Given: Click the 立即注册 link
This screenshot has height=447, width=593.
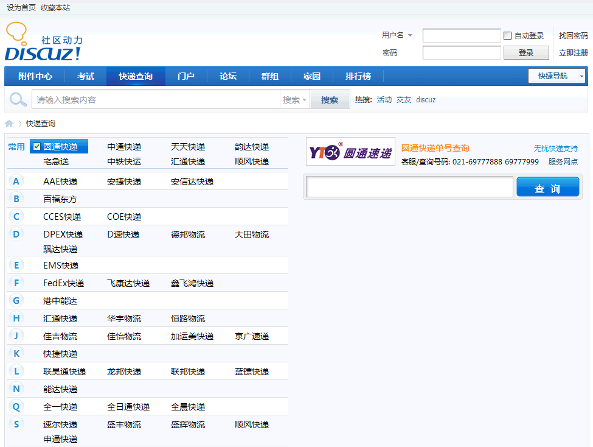Looking at the screenshot, I should pos(574,52).
